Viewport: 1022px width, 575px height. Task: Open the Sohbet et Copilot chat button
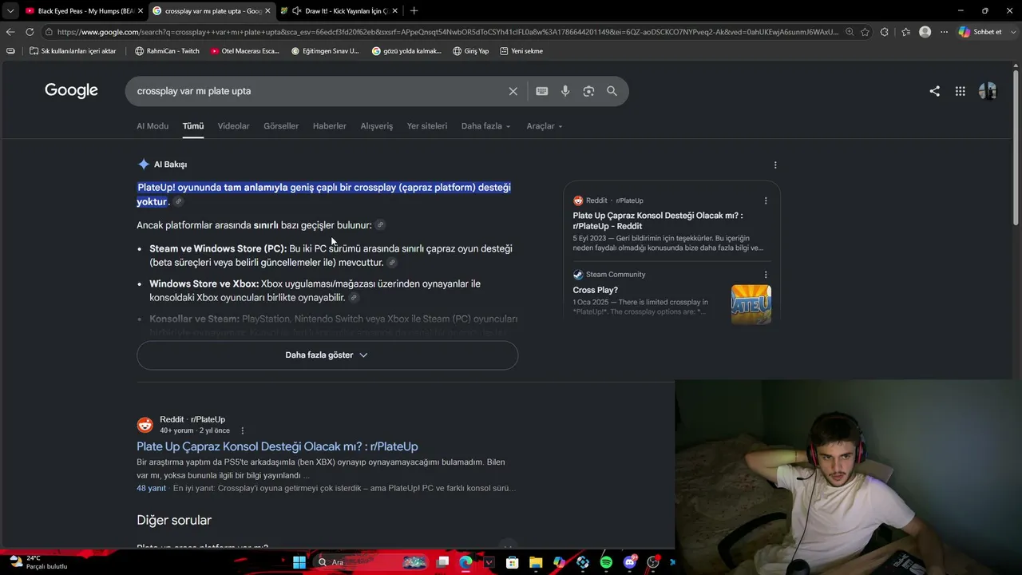click(x=980, y=32)
